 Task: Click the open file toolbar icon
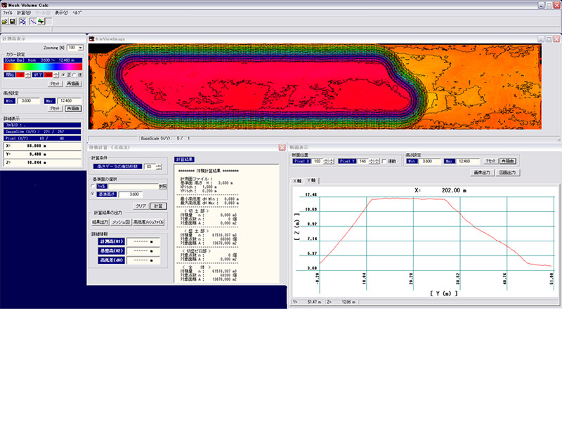pyautogui.click(x=5, y=22)
